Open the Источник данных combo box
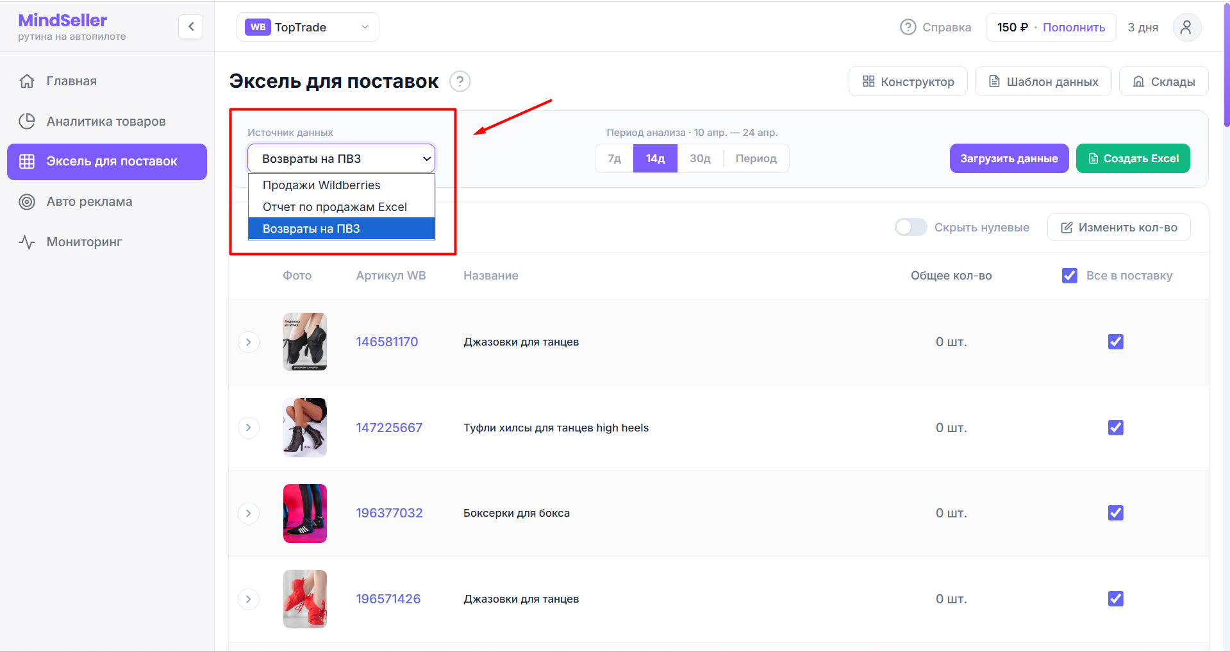Viewport: 1230px width, 652px height. point(341,158)
